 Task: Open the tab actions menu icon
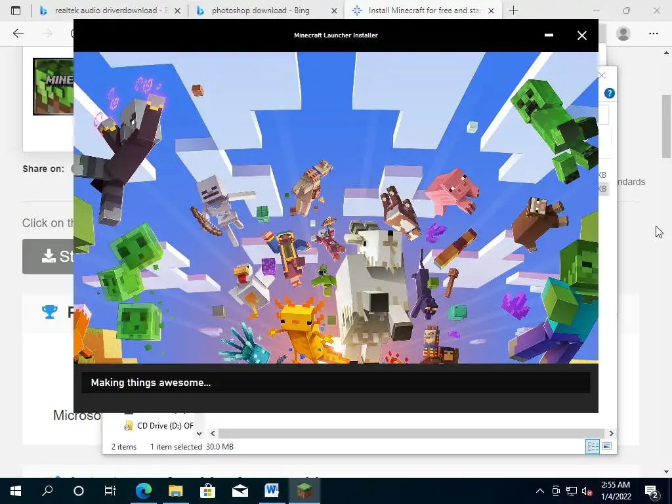pos(16,10)
